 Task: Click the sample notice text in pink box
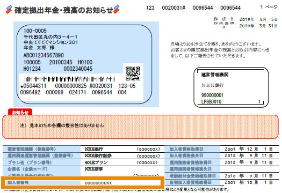(x=62, y=125)
